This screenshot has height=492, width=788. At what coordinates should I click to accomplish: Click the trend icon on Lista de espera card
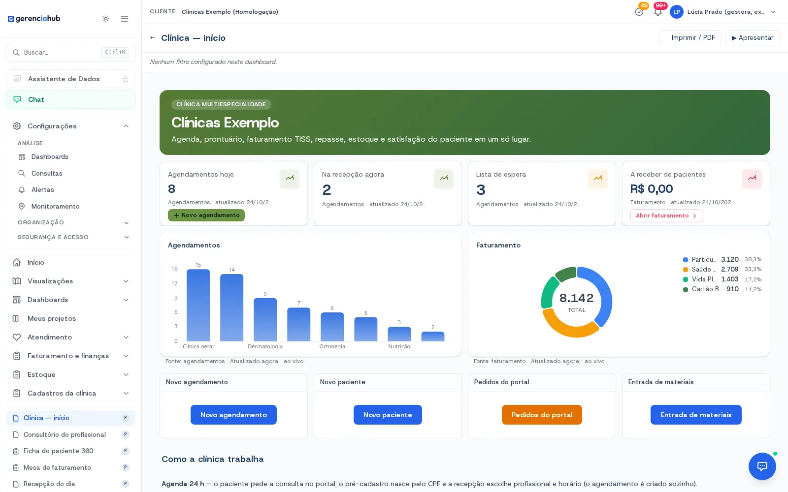(598, 179)
